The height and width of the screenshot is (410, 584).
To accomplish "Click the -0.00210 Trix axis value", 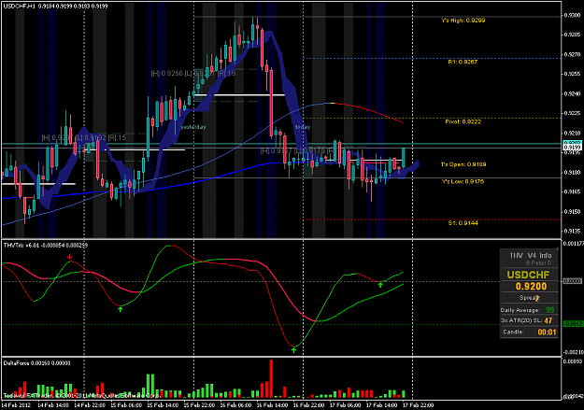I will coord(573,352).
